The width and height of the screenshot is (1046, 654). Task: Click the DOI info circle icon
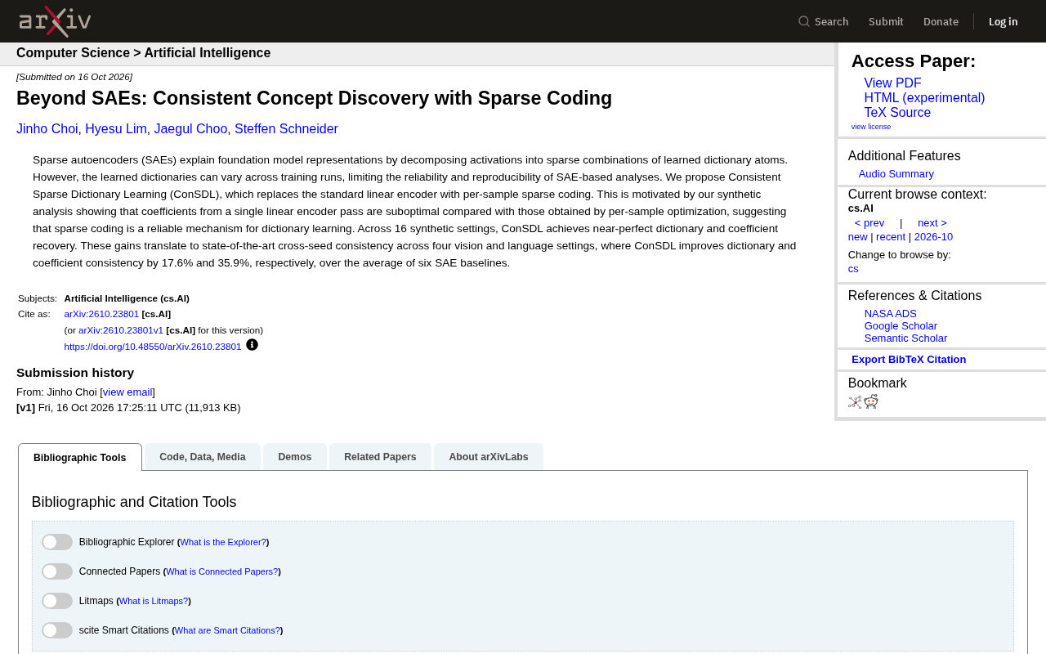coord(252,345)
